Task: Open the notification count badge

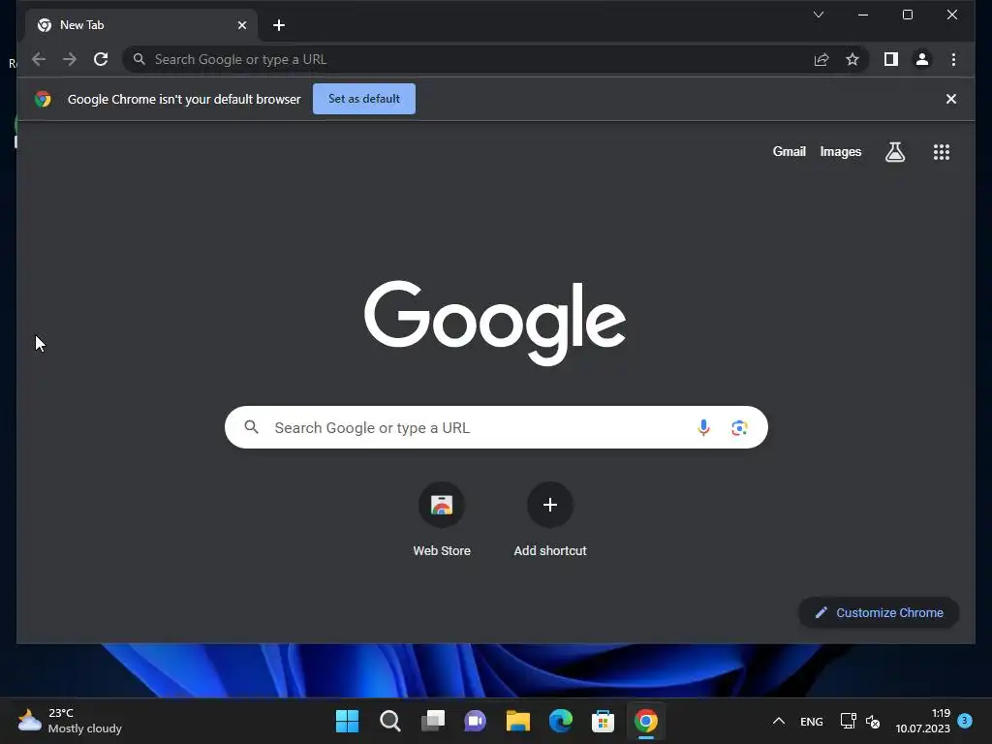Action: coord(965,721)
